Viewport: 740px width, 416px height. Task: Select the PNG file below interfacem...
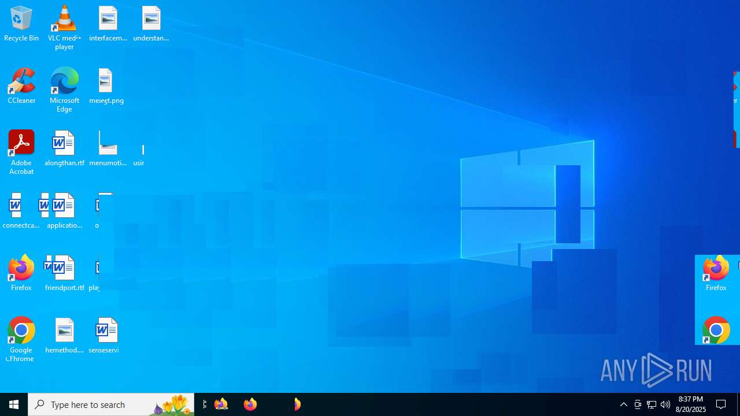106,86
